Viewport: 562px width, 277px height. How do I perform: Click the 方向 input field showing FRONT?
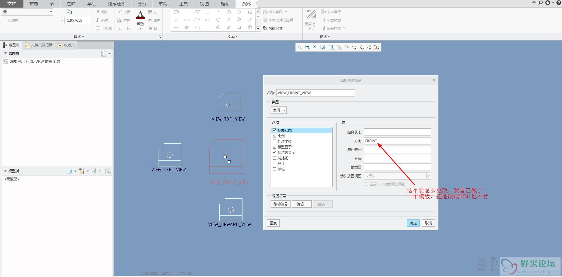397,141
